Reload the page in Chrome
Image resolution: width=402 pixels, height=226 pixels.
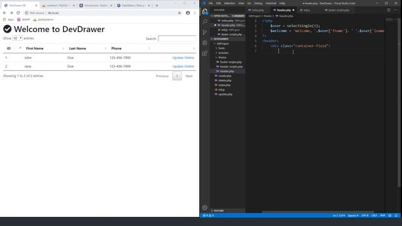(18, 13)
